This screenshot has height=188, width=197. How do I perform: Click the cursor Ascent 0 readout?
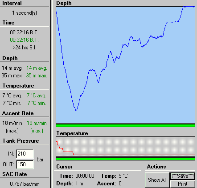click(109, 184)
